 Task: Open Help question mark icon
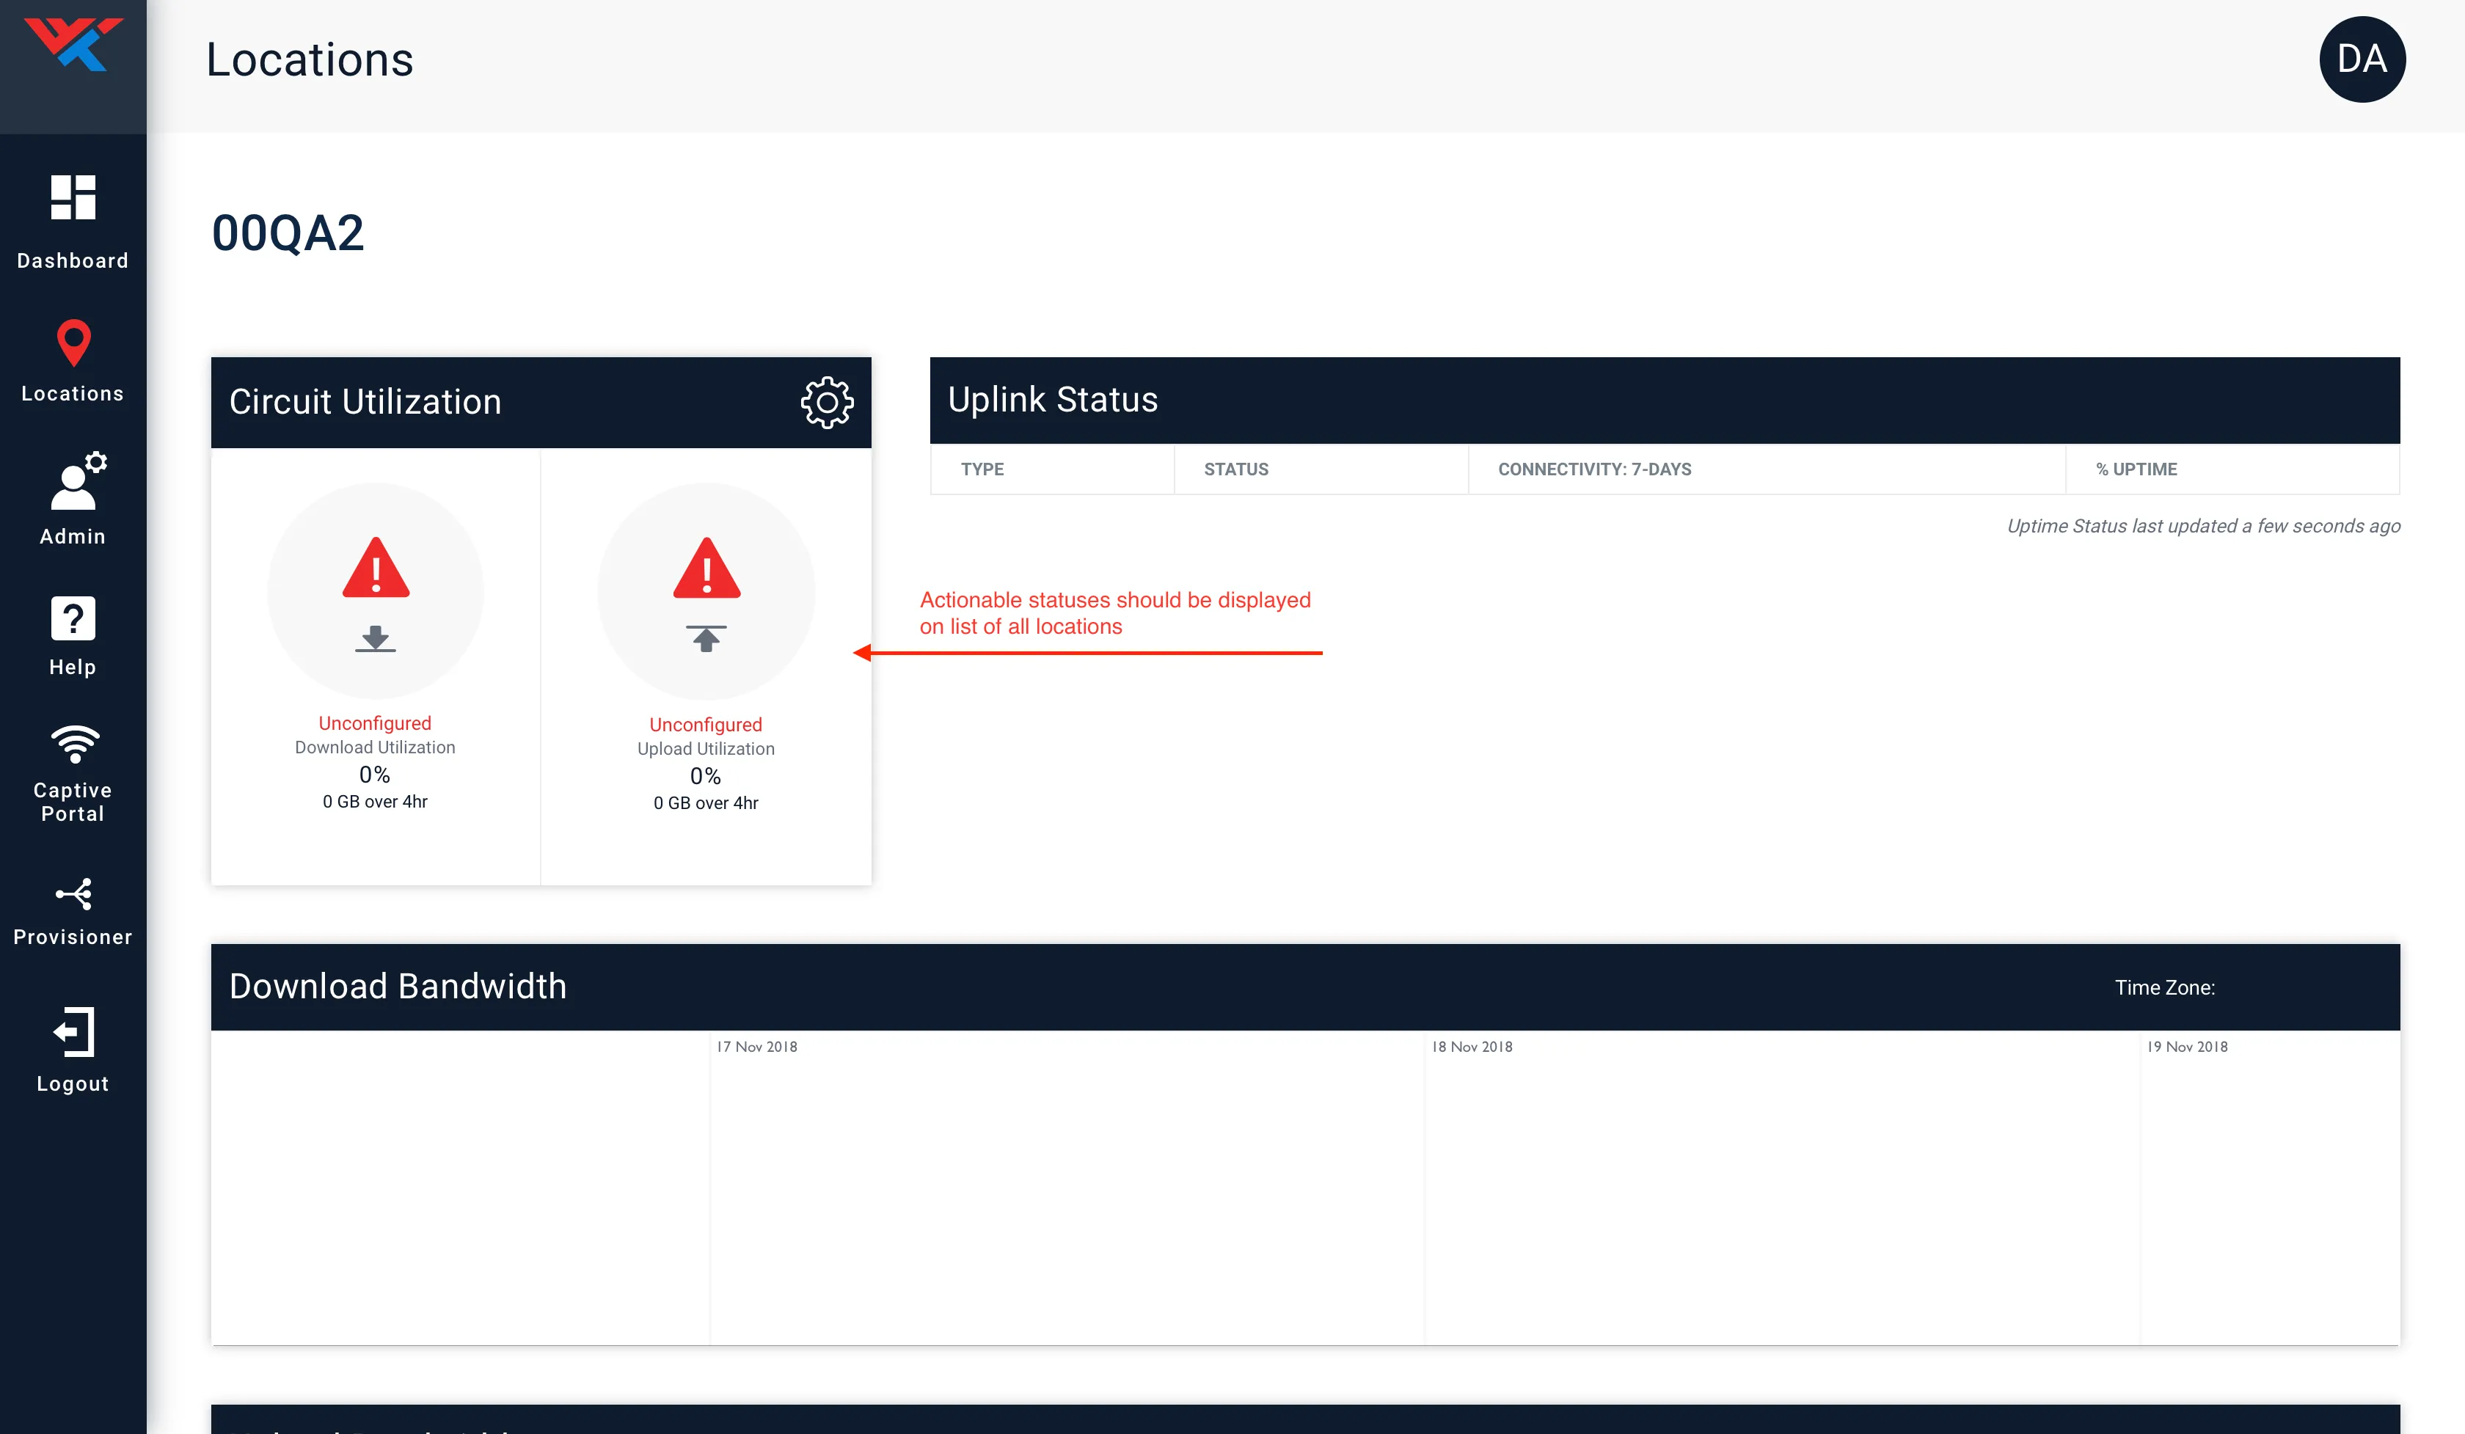[x=73, y=618]
